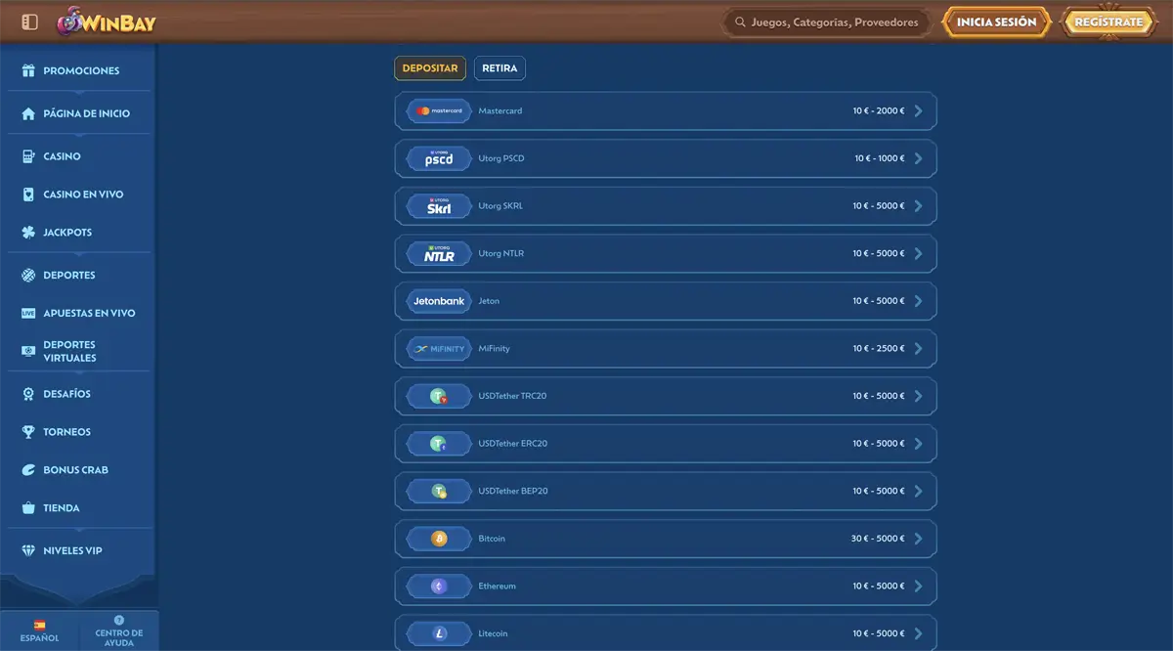Viewport: 1173px width, 651px height.
Task: Click the Bitcoin coin icon
Action: click(439, 539)
